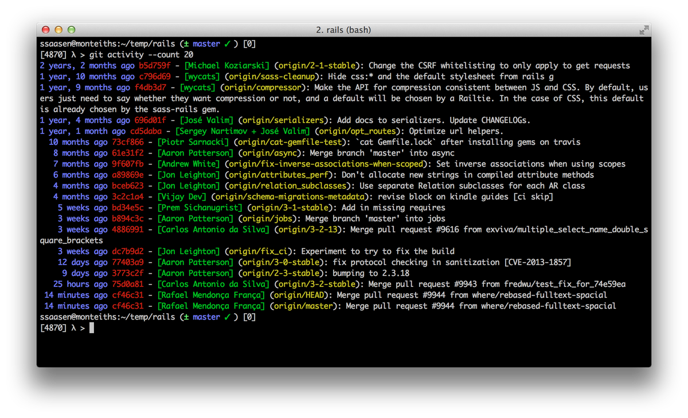Image resolution: width=688 pixels, height=418 pixels.
Task: Click branch name origin/2-1-stable
Action: (x=316, y=66)
